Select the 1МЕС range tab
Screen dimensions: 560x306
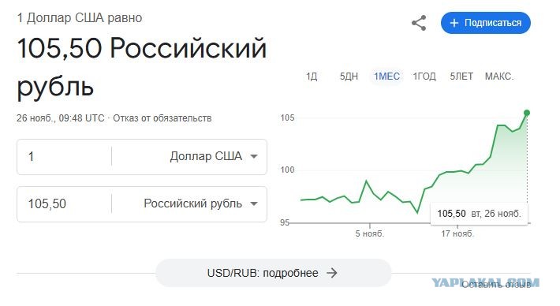[386, 76]
